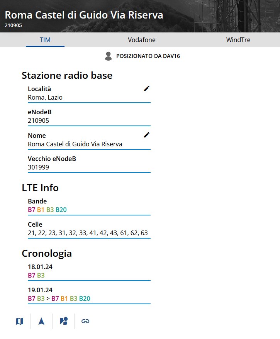Open the map view icon
Screen dimensions: 280x339
point(19,321)
